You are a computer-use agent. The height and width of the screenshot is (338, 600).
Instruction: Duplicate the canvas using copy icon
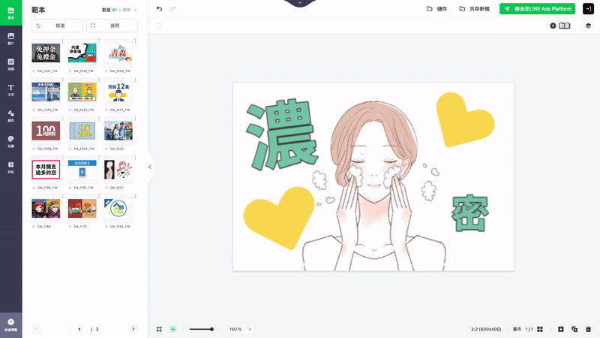574,329
